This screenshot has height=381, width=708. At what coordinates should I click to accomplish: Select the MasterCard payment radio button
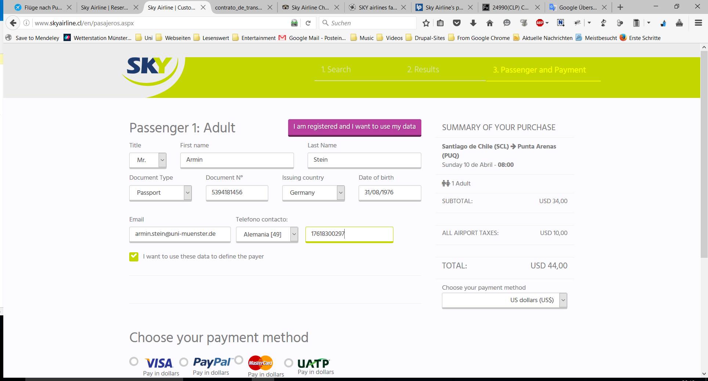click(x=239, y=360)
